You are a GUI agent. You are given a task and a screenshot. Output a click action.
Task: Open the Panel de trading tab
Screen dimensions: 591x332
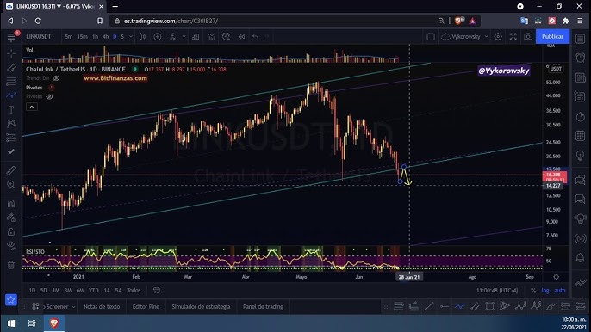[263, 307]
